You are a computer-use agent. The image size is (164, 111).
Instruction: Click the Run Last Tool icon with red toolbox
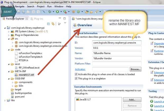click(65, 12)
